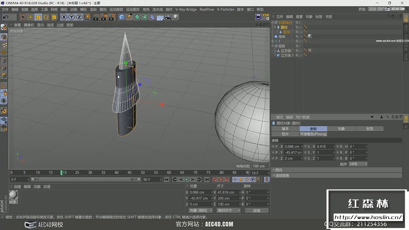Select the Move tool
The height and width of the screenshot is (230, 409).
(31, 17)
